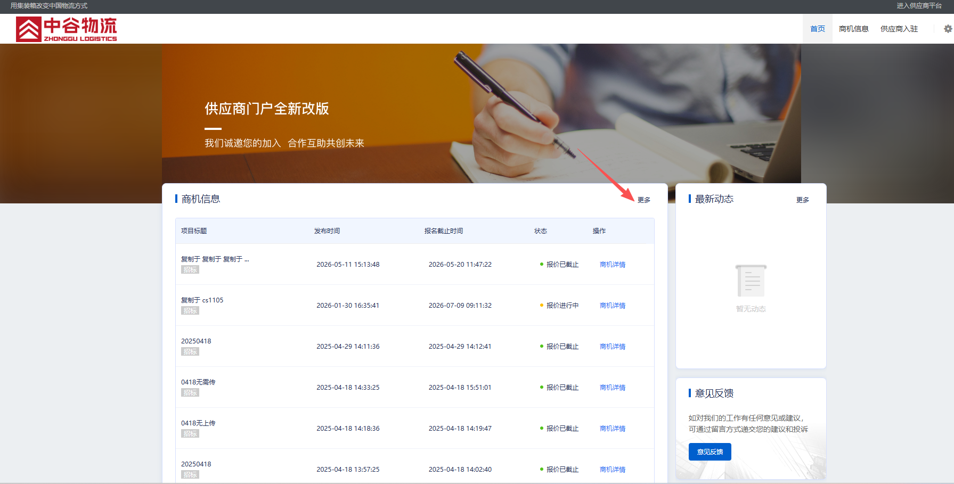Viewport: 954px width, 484px height.
Task: Click title 复制于 复制于 复制于 ...
Action: pyautogui.click(x=215, y=259)
